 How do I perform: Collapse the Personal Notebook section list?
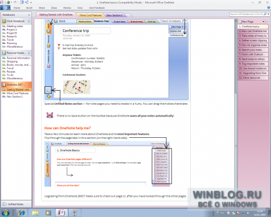[x=29, y=53]
